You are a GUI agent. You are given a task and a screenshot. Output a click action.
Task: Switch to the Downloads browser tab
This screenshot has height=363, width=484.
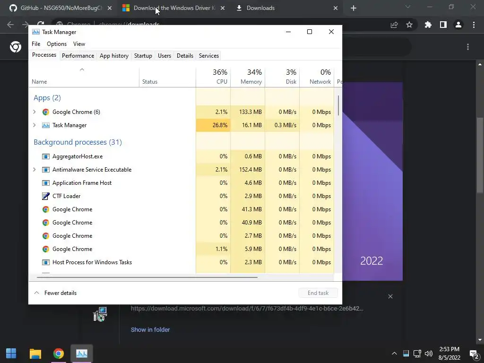(x=287, y=8)
